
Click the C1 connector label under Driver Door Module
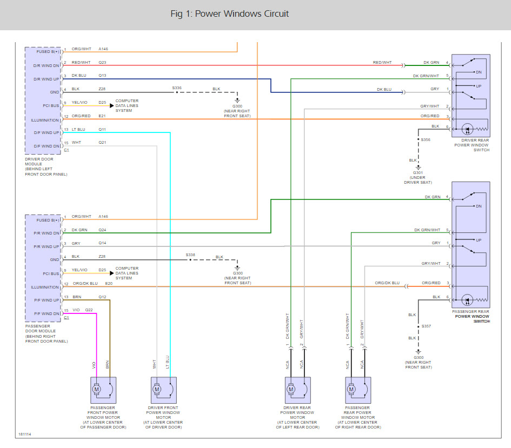tap(67, 150)
